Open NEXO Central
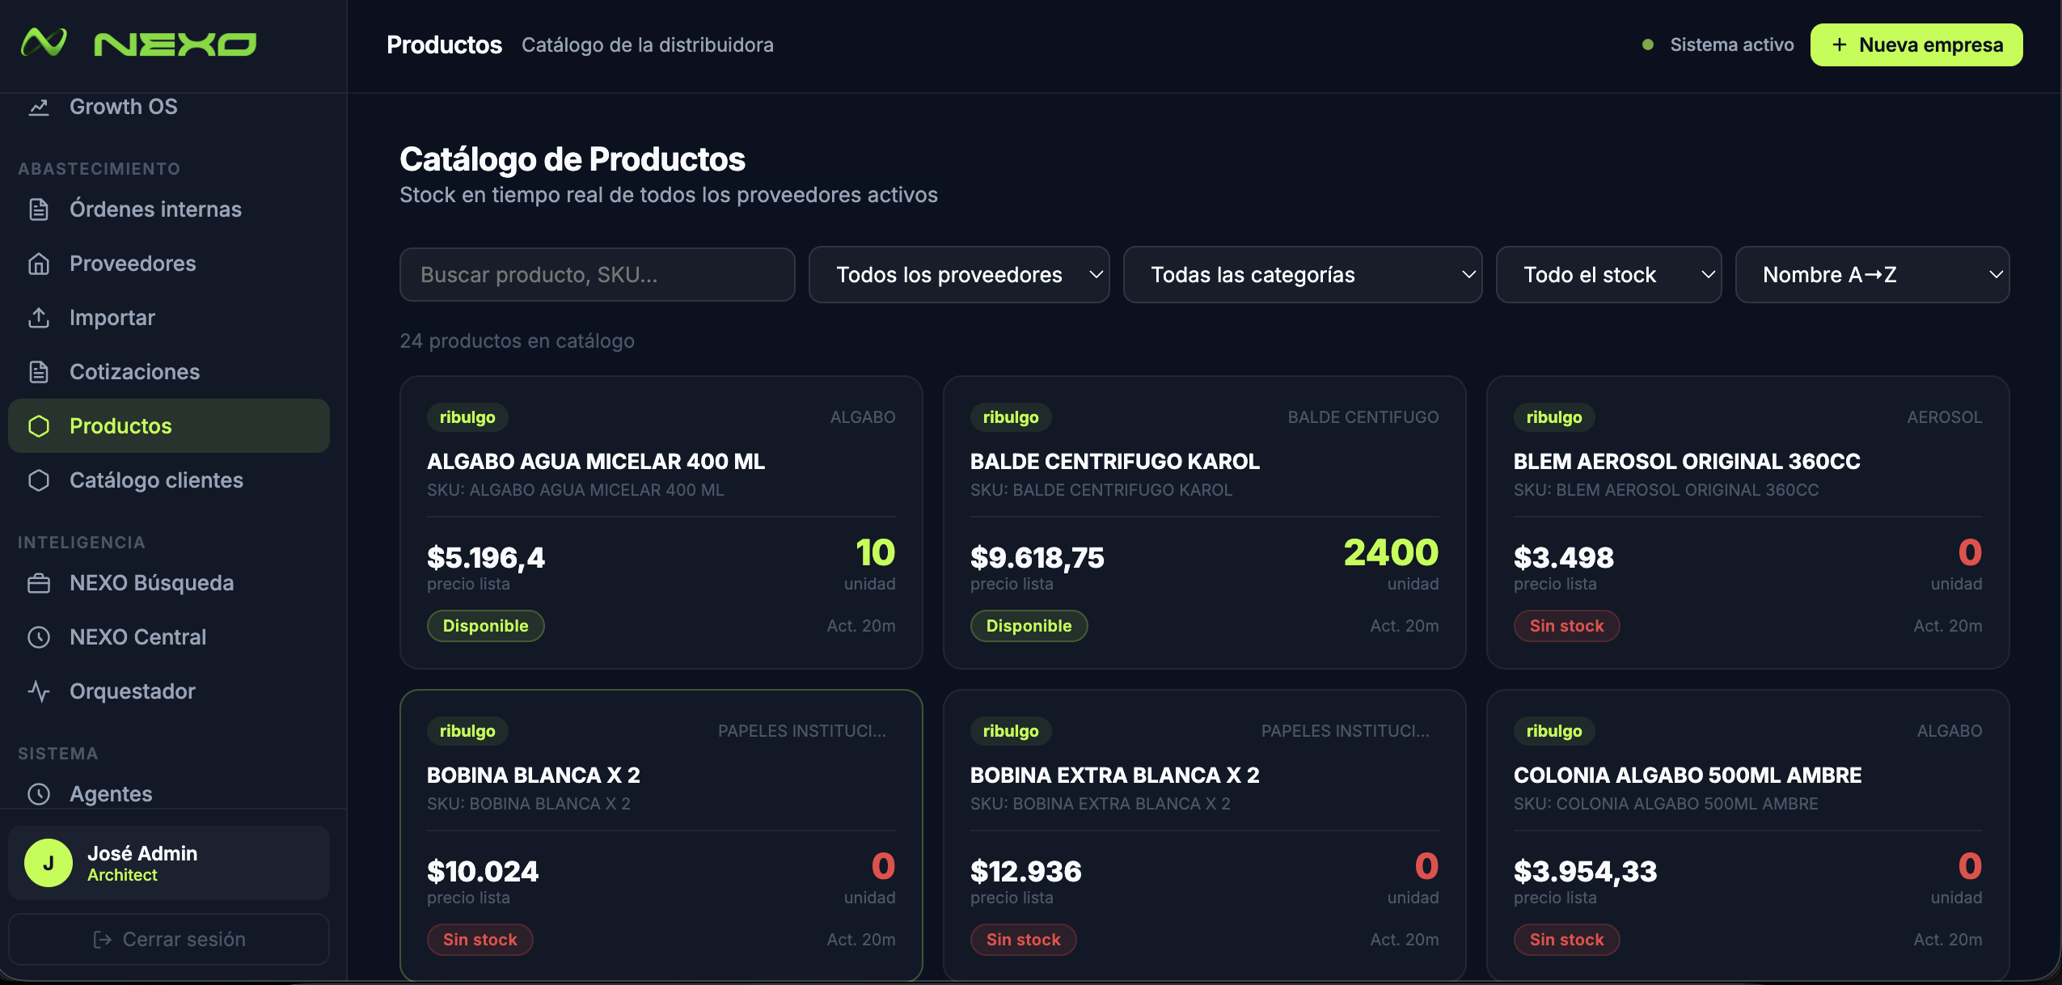The image size is (2062, 985). [169, 637]
